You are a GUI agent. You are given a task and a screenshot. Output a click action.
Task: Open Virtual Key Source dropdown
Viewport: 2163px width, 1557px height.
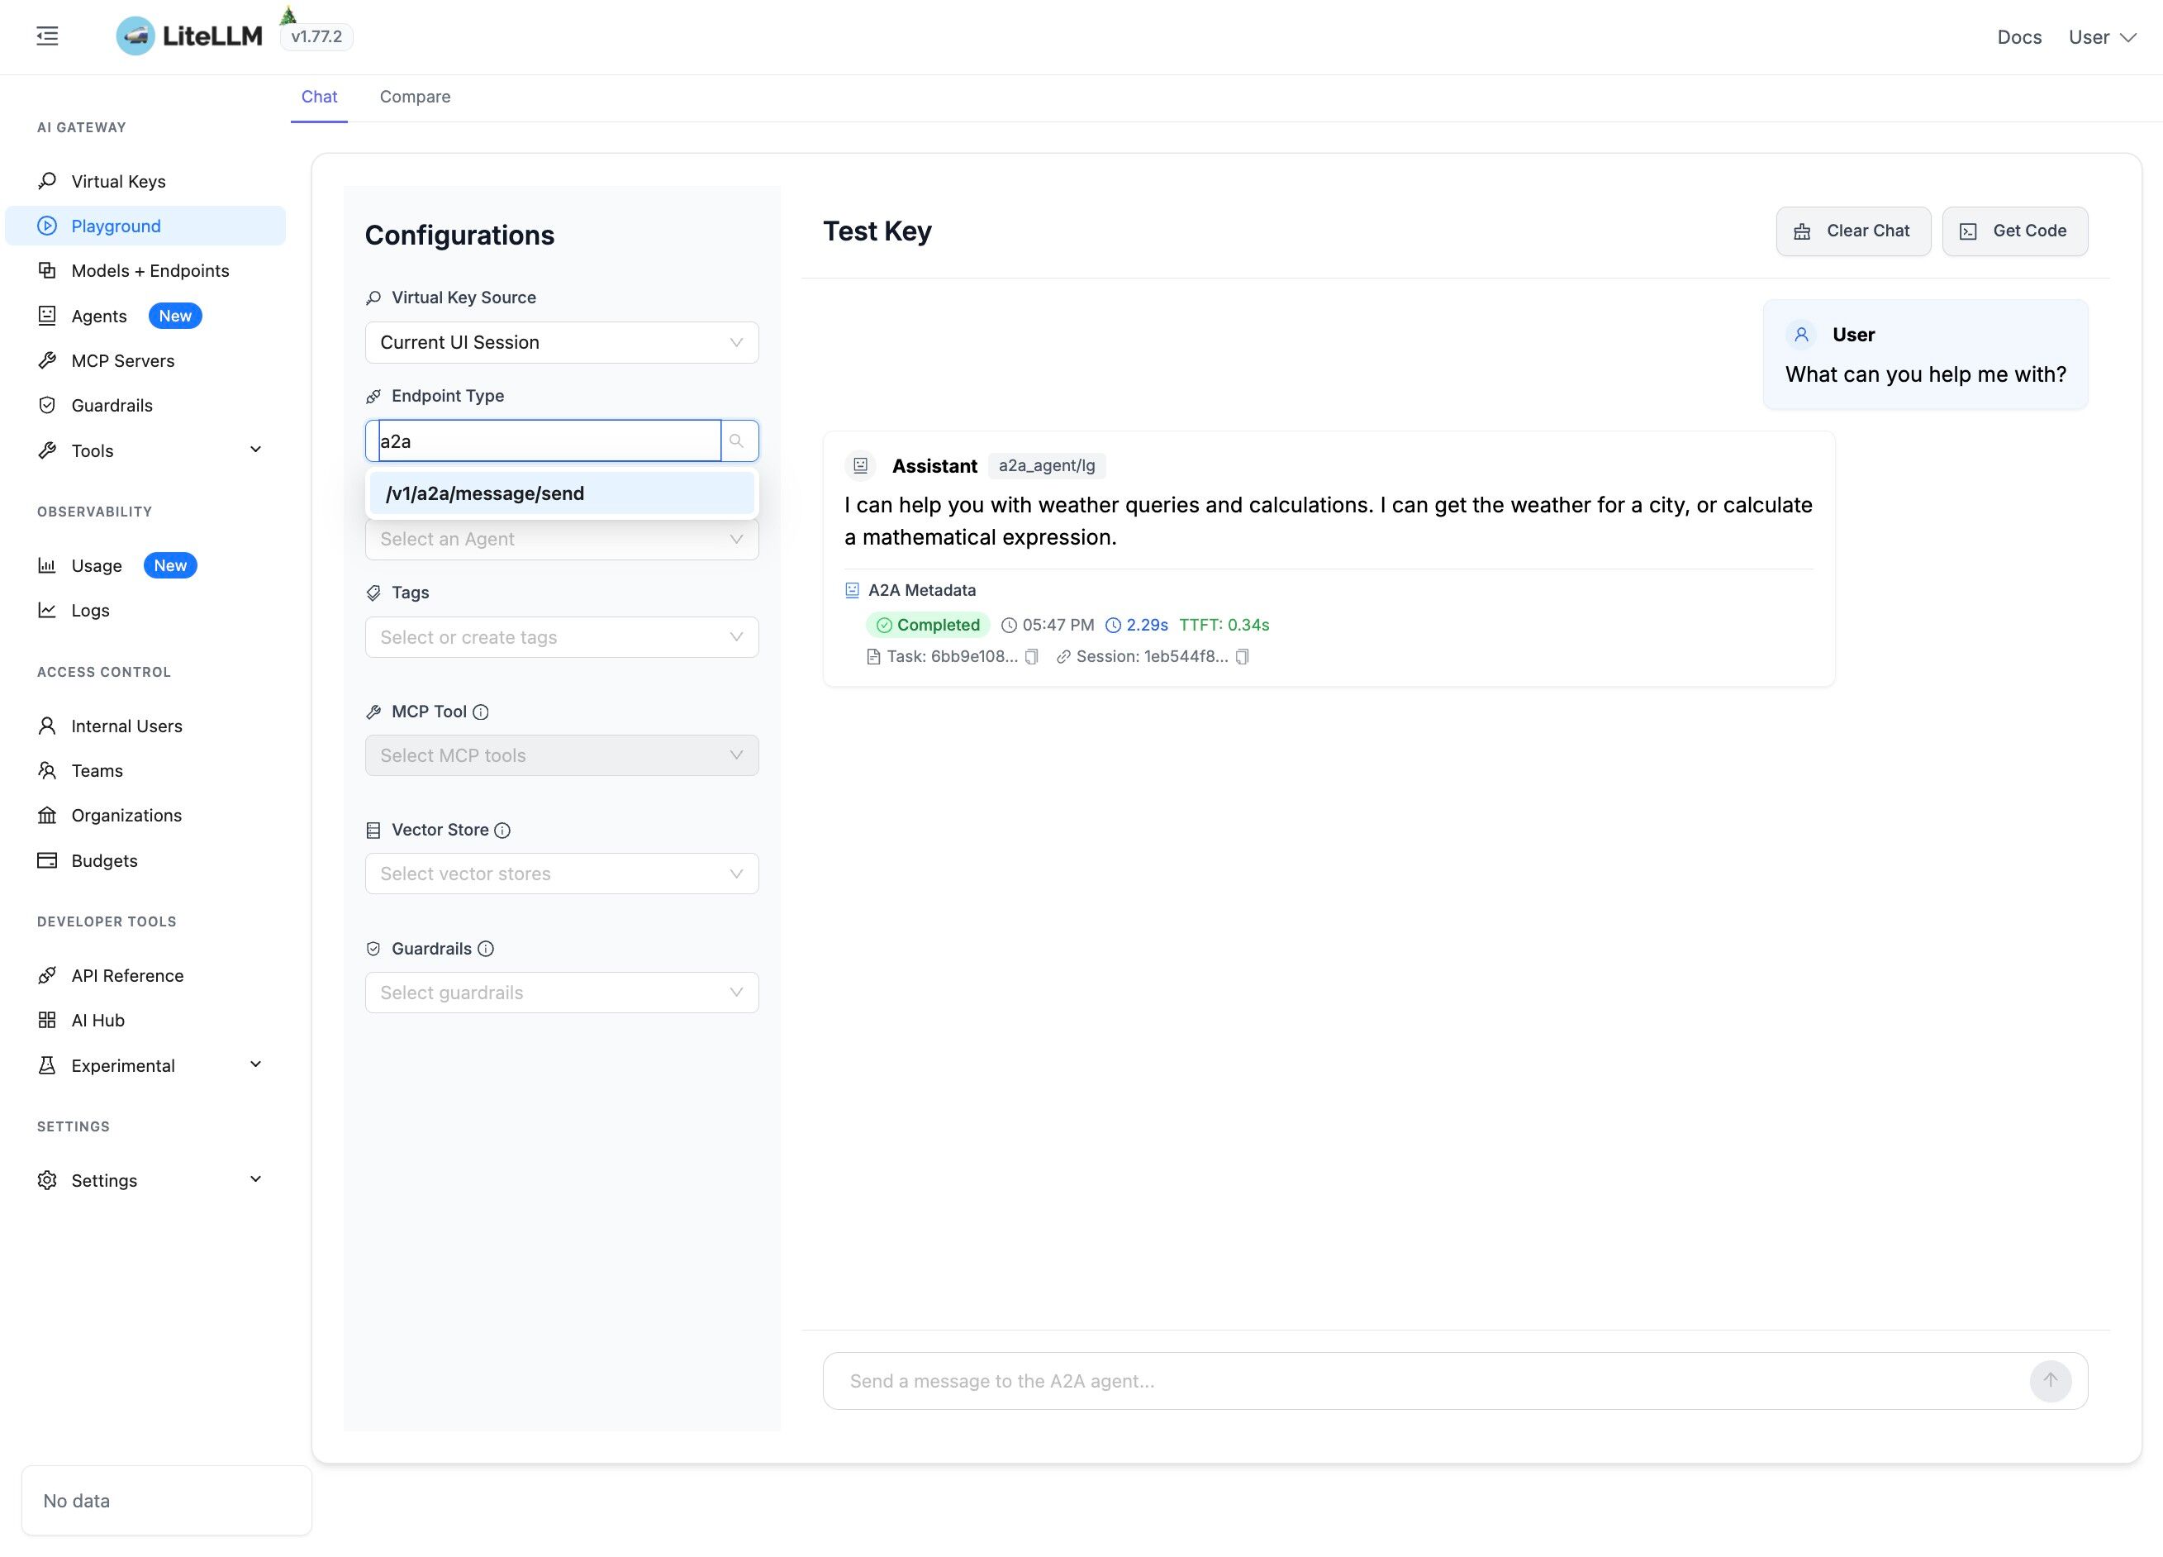coord(561,342)
